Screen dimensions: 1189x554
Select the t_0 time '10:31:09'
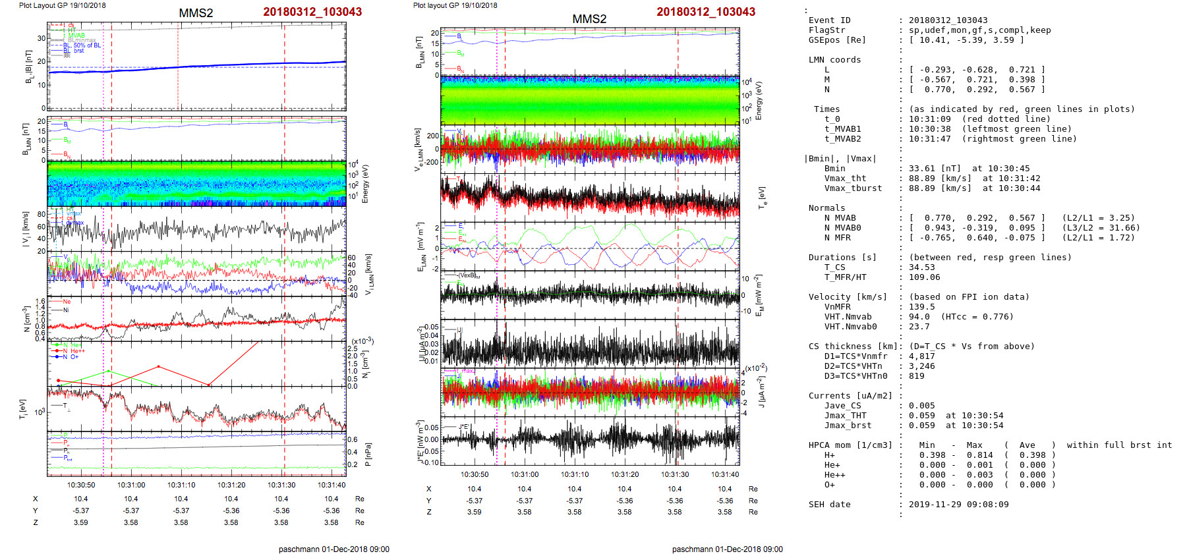(930, 119)
